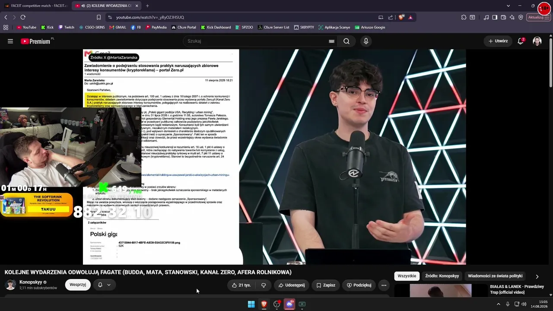Show the tab search dropdown
This screenshot has height=311, width=553.
click(508, 6)
